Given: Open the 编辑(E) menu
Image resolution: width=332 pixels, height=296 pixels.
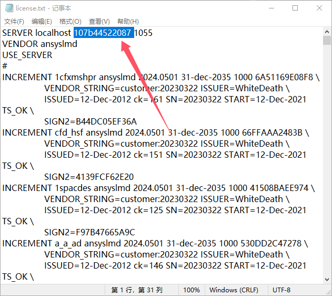Looking at the screenshot, I should (42, 21).
